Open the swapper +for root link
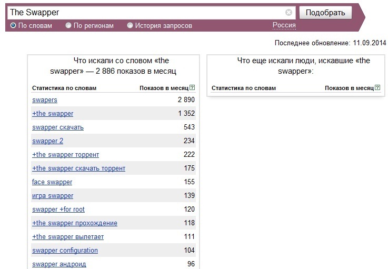The height and width of the screenshot is (269, 388). click(58, 210)
